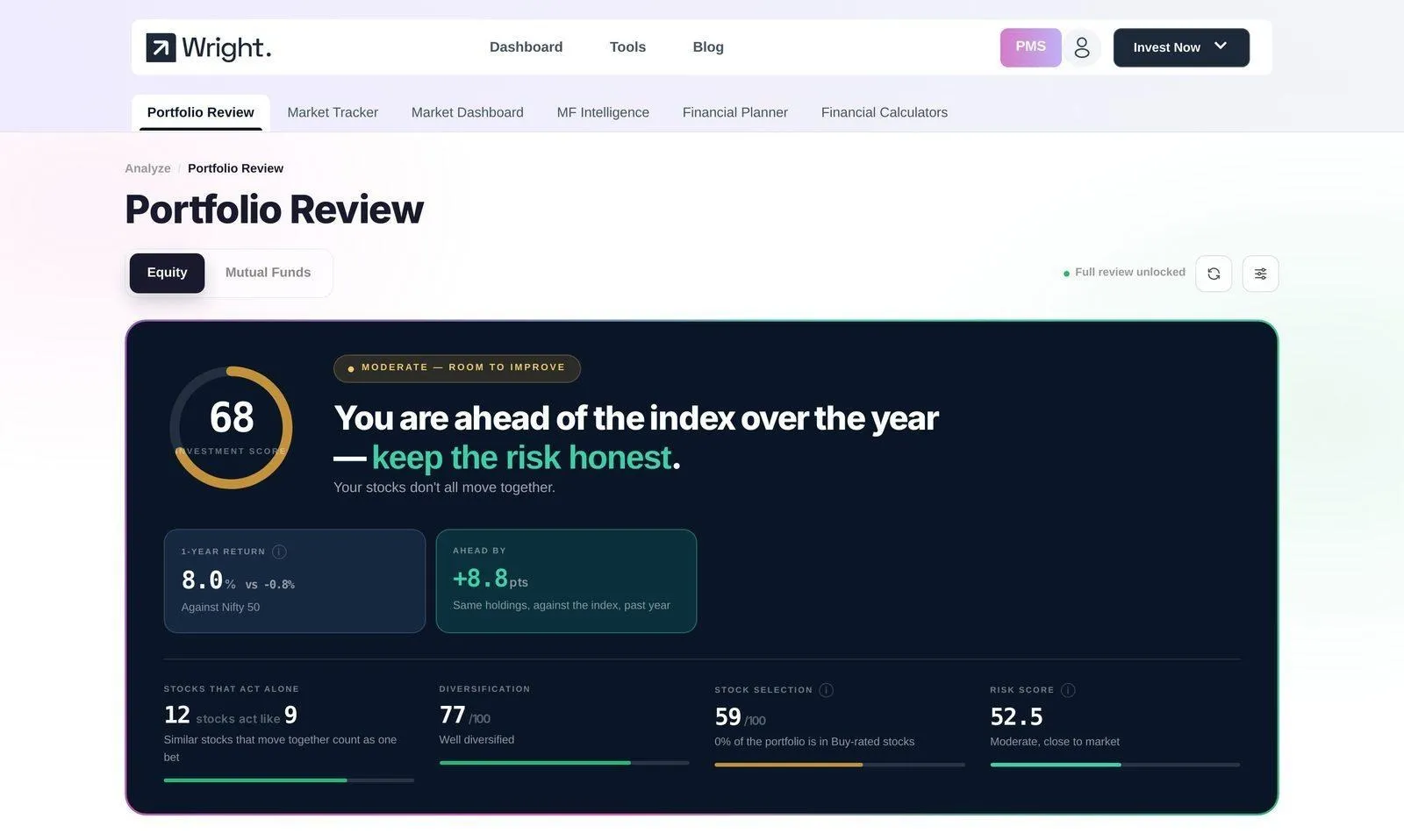Click the 59/100 stock selection value
The height and width of the screenshot is (833, 1404).
tap(740, 717)
